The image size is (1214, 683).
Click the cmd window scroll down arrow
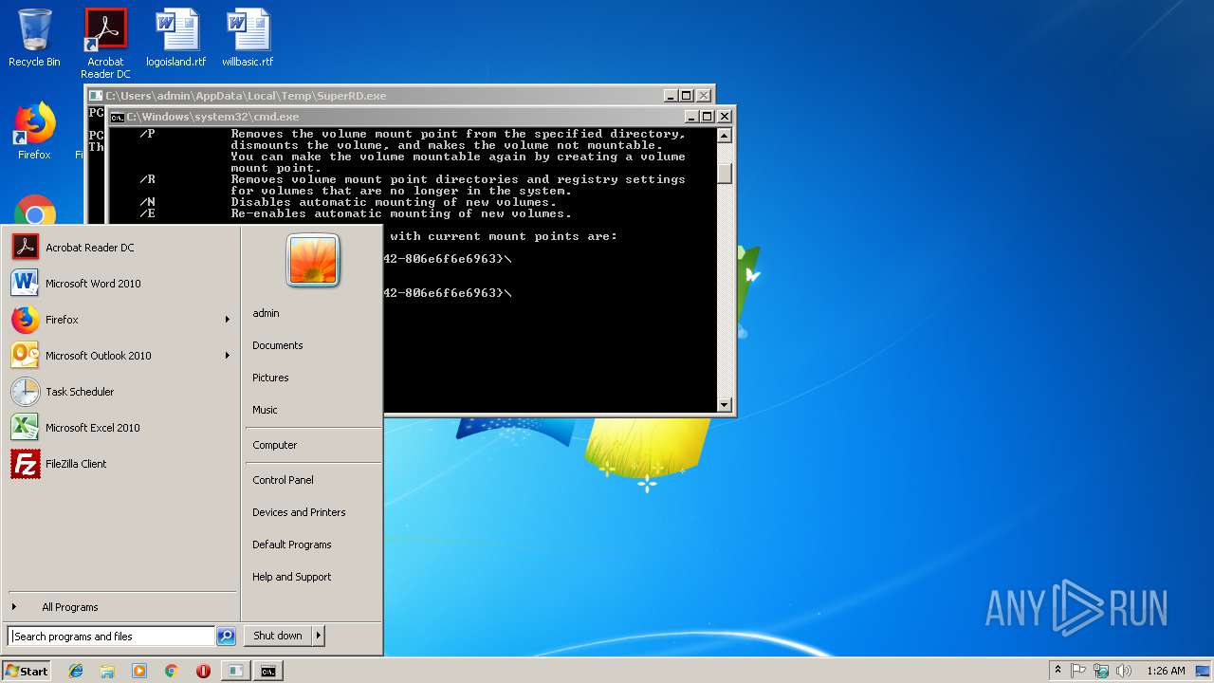[725, 404]
